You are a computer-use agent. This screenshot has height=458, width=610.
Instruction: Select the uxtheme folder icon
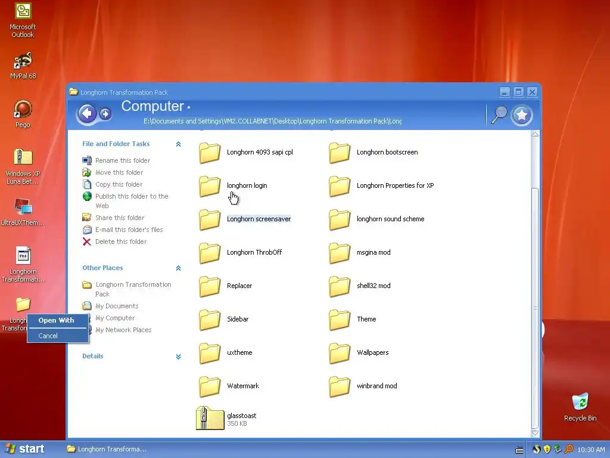210,353
